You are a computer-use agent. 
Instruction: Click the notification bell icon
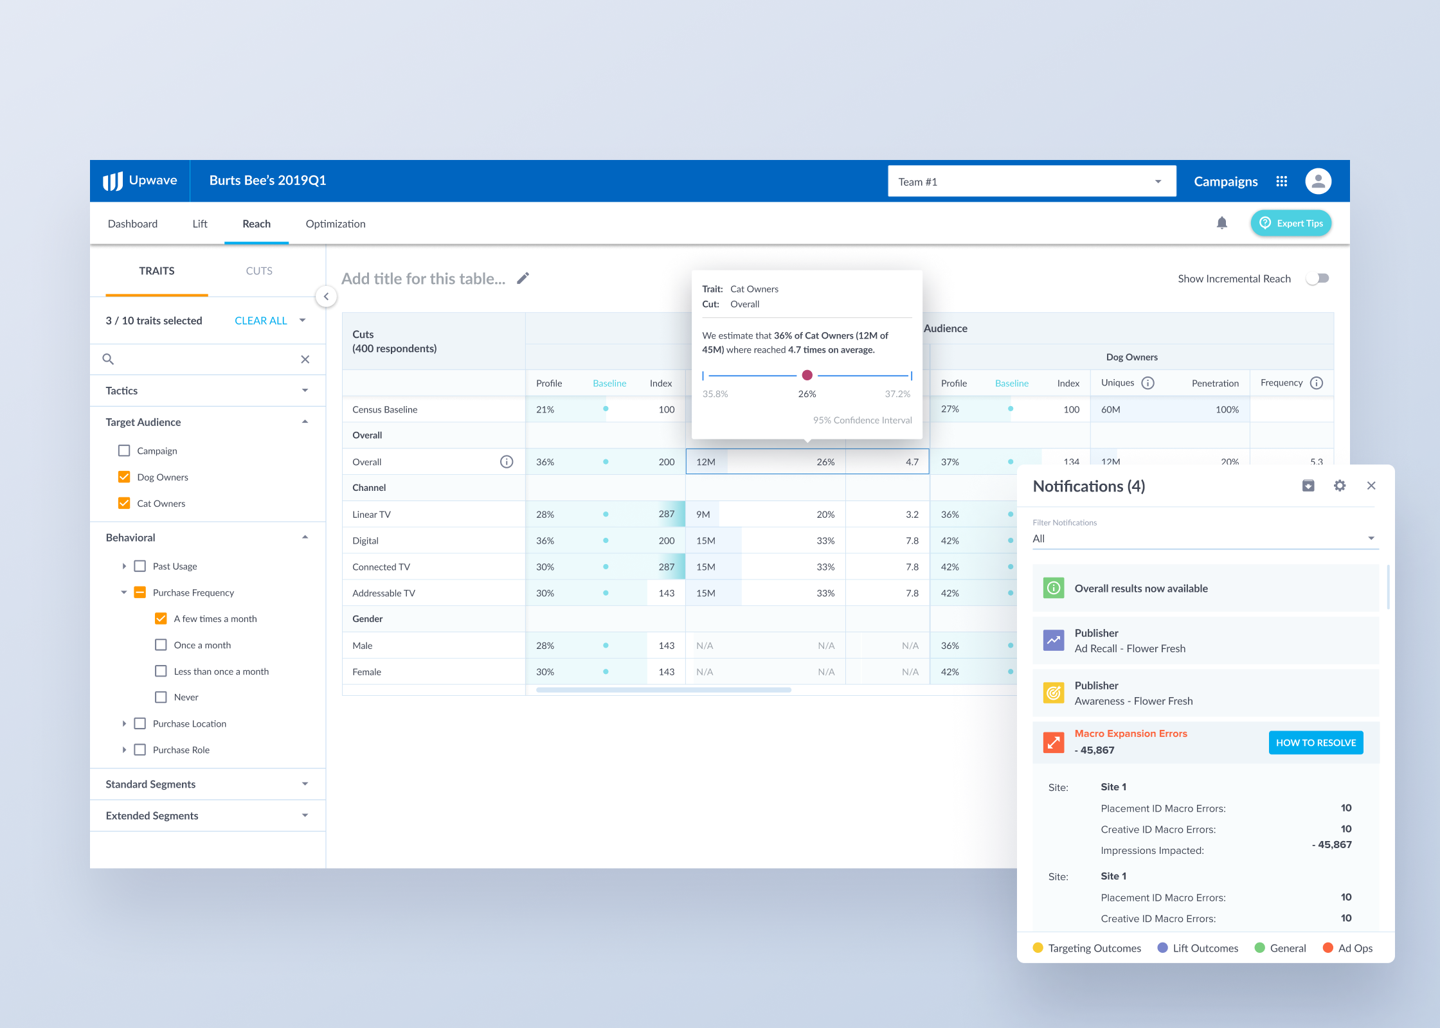pos(1221,223)
